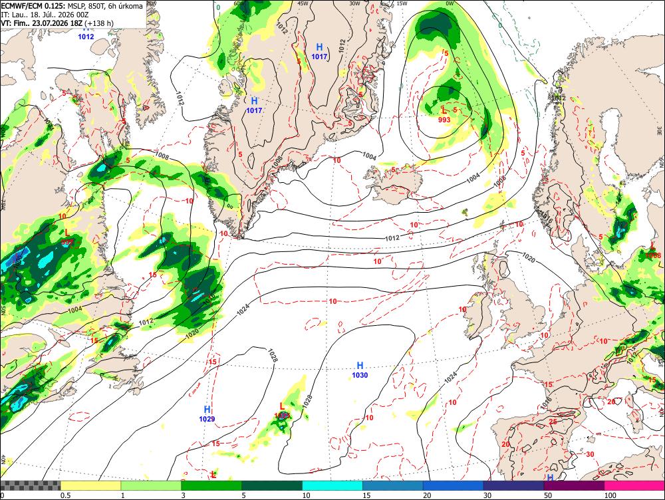Click the red '25' temperature label over Spain

coord(553,422)
